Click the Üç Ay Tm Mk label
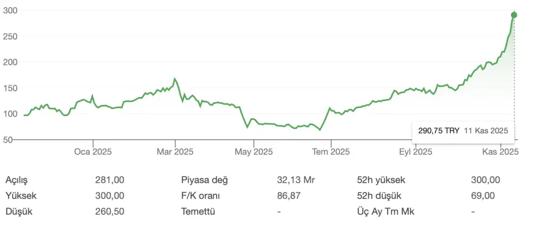 tap(386, 211)
